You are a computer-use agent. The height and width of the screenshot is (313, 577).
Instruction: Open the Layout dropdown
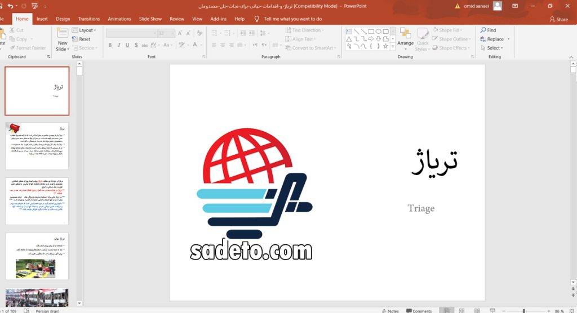(x=85, y=30)
